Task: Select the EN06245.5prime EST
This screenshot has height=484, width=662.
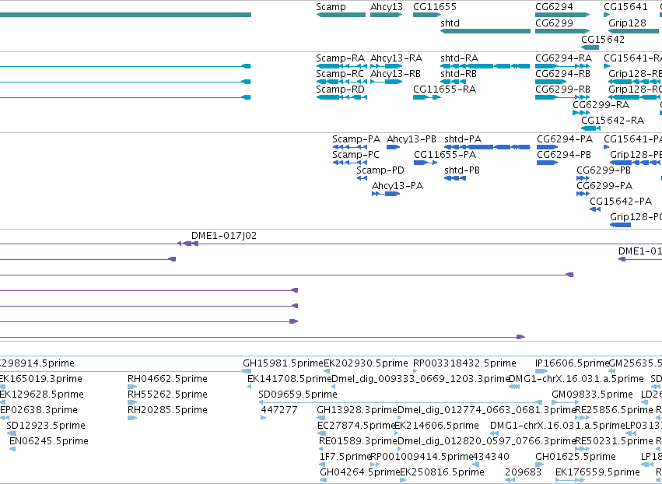Action: tap(12, 449)
